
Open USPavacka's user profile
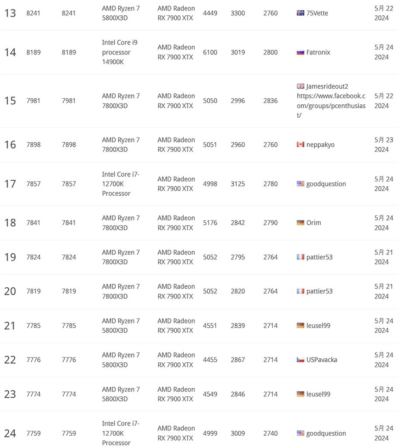322,360
